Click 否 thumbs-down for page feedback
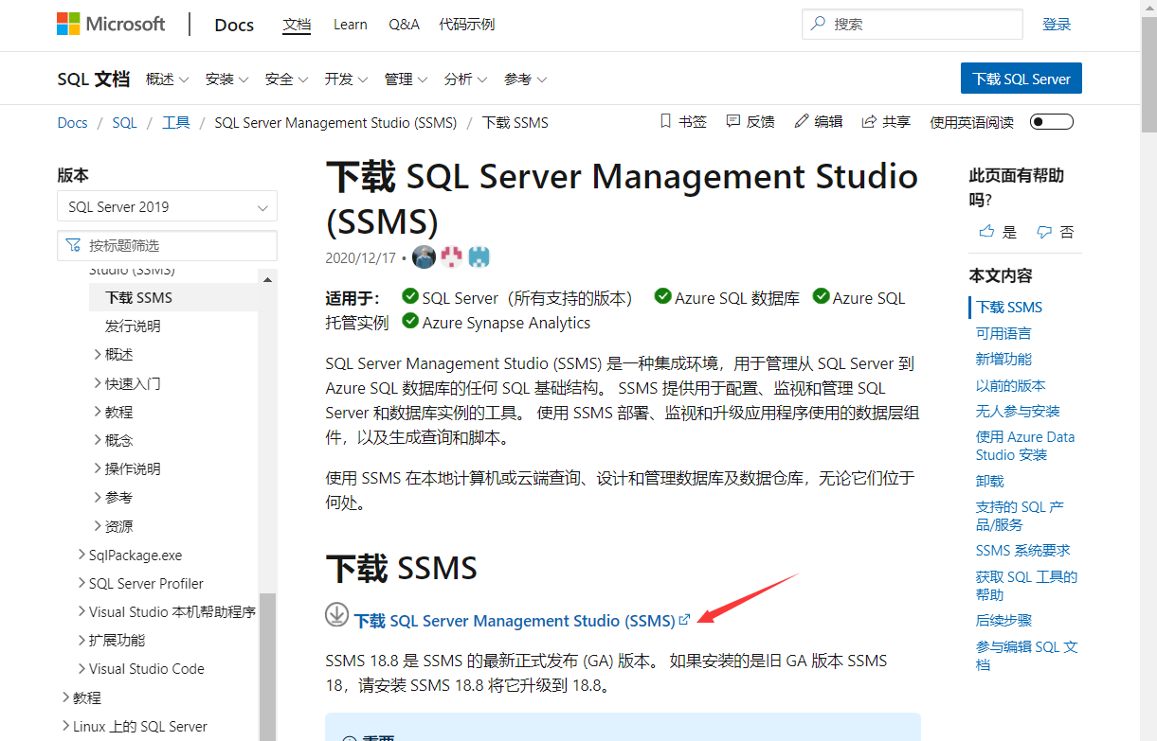The width and height of the screenshot is (1157, 741). (1056, 231)
